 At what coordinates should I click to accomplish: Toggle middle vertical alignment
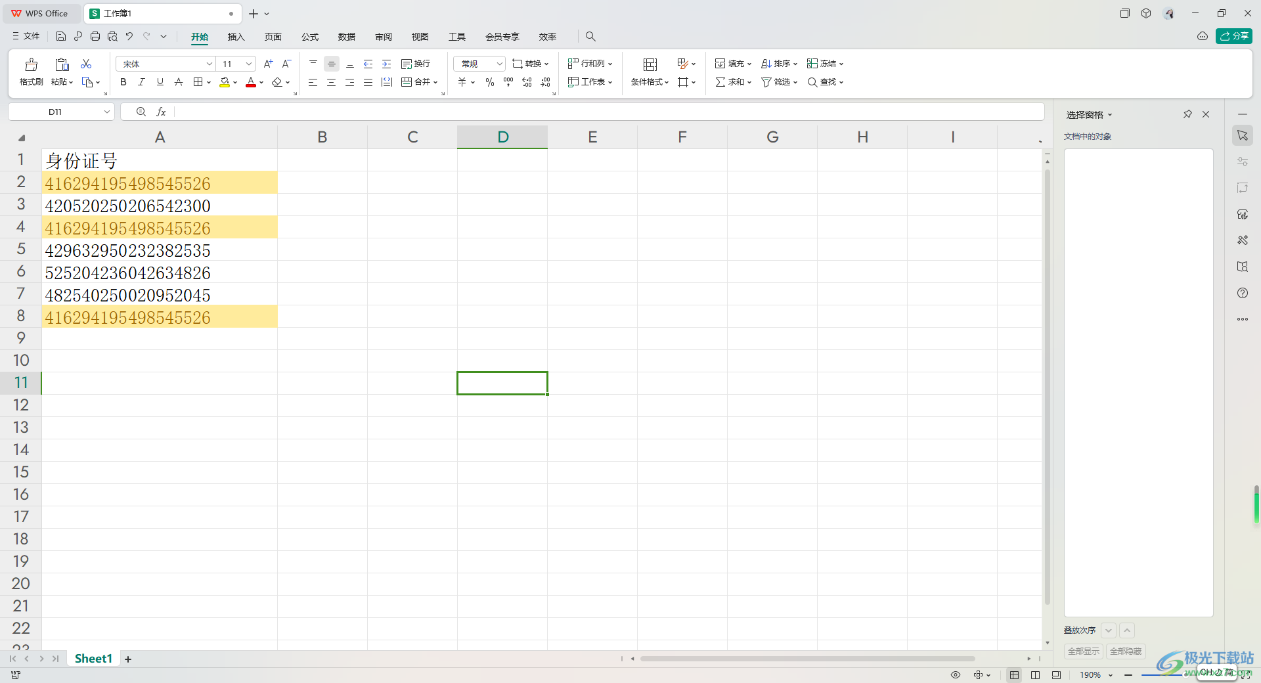332,64
